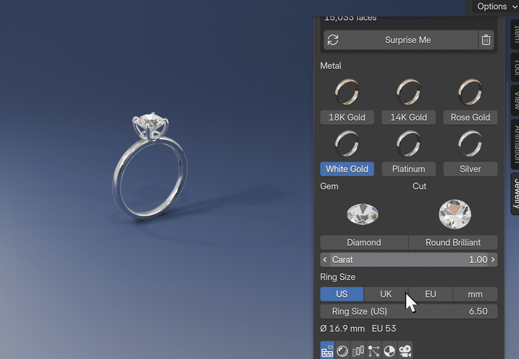Image resolution: width=519 pixels, height=359 pixels.
Task: Select the 18K Gold ring thumbnail
Action: (x=347, y=92)
